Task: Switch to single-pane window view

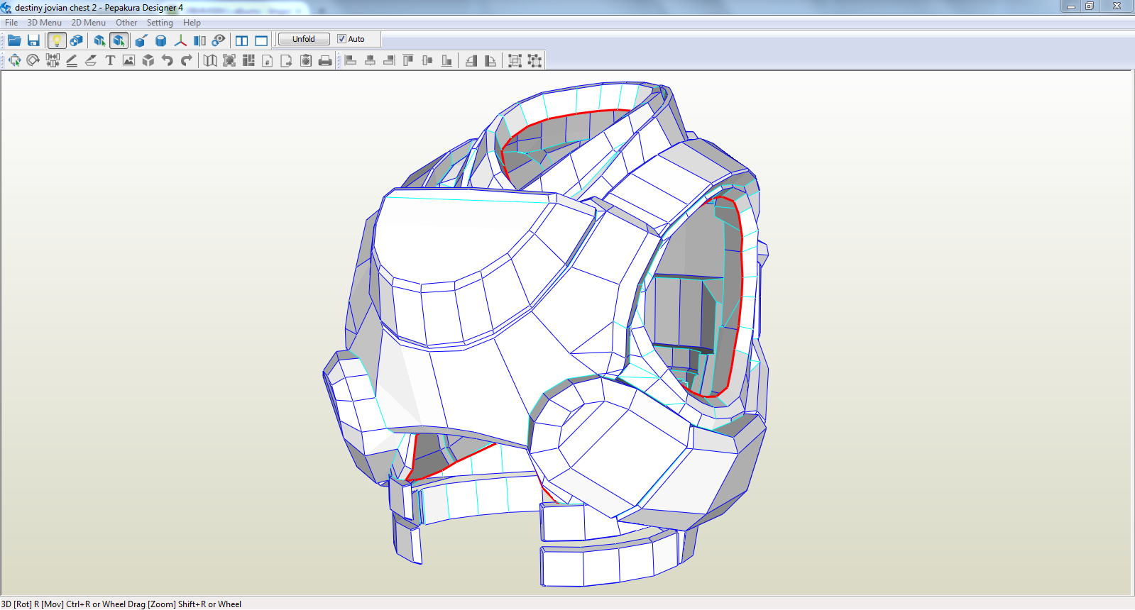Action: [261, 40]
